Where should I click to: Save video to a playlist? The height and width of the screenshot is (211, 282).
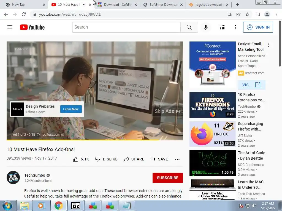pyautogui.click(x=159, y=159)
